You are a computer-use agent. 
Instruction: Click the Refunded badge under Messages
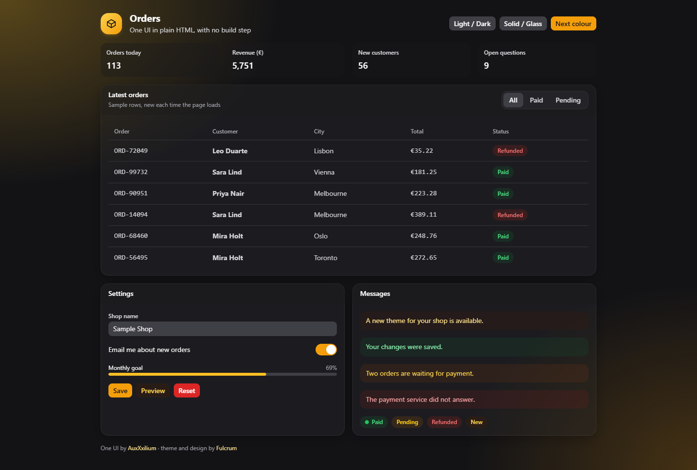click(444, 422)
